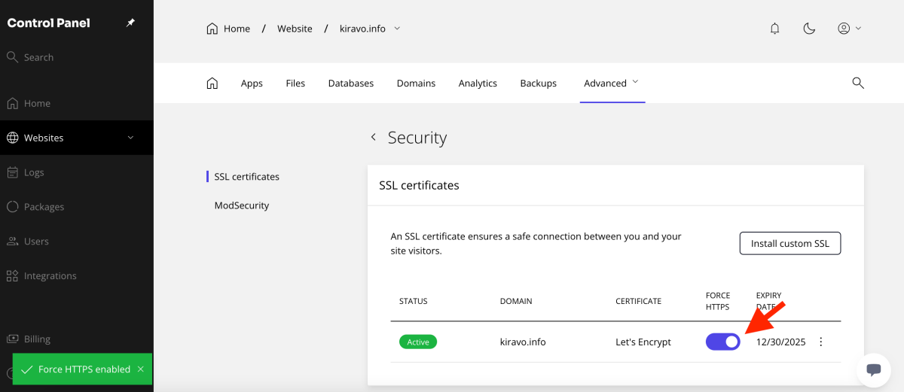Open the three-dot menu for kiravo.info certificate
904x392 pixels.
tap(821, 342)
